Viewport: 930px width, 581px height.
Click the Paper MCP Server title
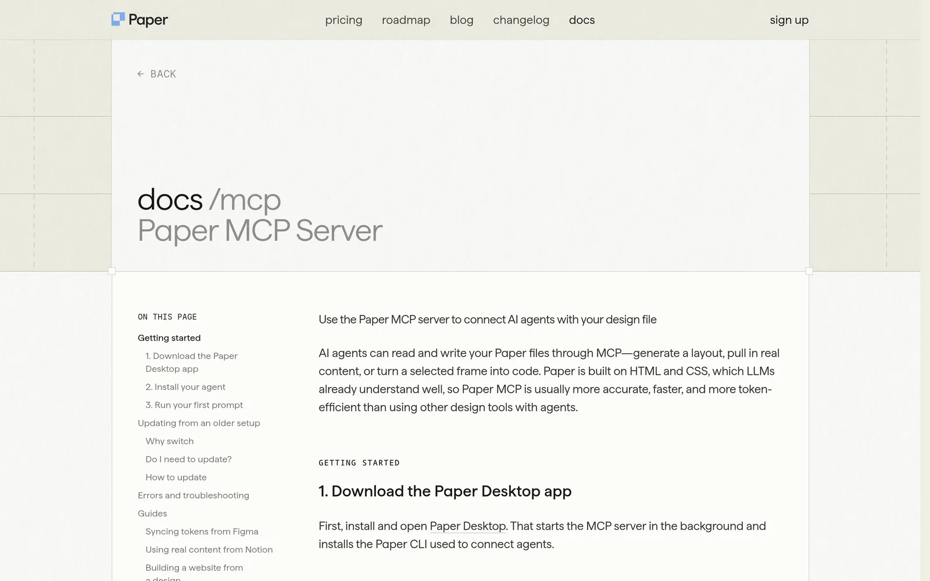pyautogui.click(x=260, y=231)
